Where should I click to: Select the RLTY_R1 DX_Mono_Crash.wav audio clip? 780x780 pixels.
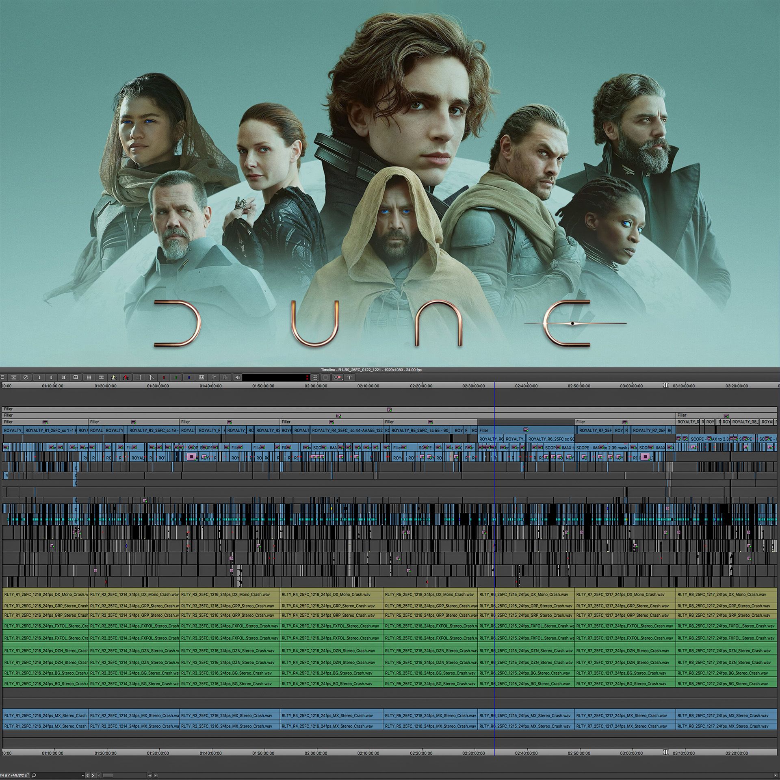point(45,594)
